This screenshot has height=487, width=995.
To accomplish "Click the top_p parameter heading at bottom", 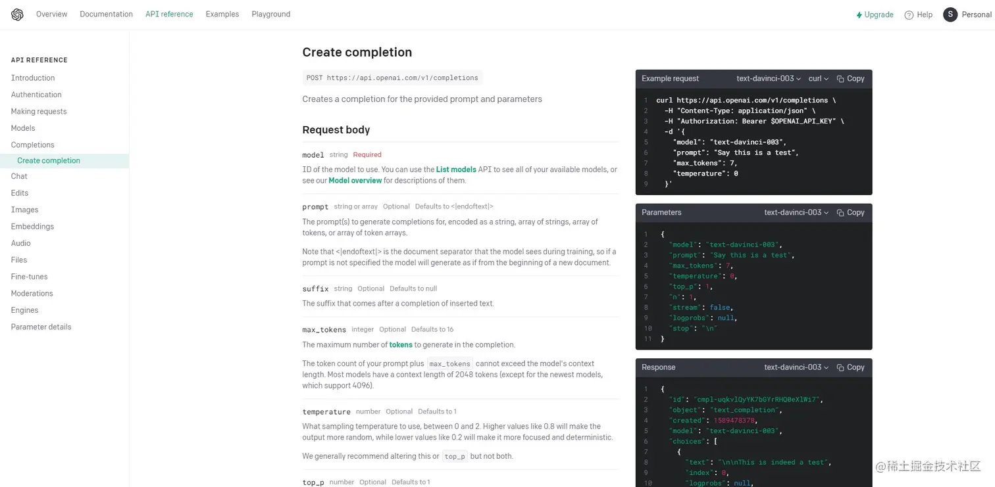I will (x=313, y=482).
